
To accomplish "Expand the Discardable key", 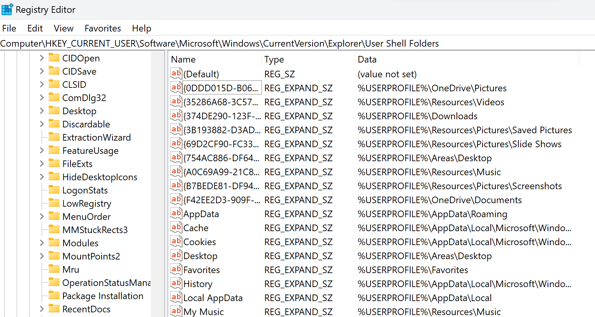I will (42, 124).
